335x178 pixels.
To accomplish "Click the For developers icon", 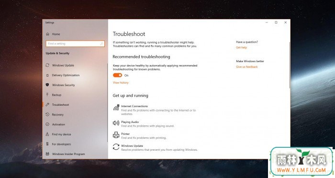I will (x=47, y=144).
